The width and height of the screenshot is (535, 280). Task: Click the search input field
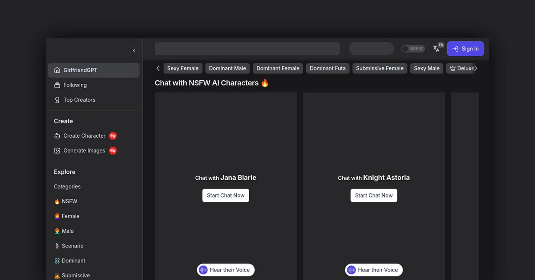[x=247, y=49]
